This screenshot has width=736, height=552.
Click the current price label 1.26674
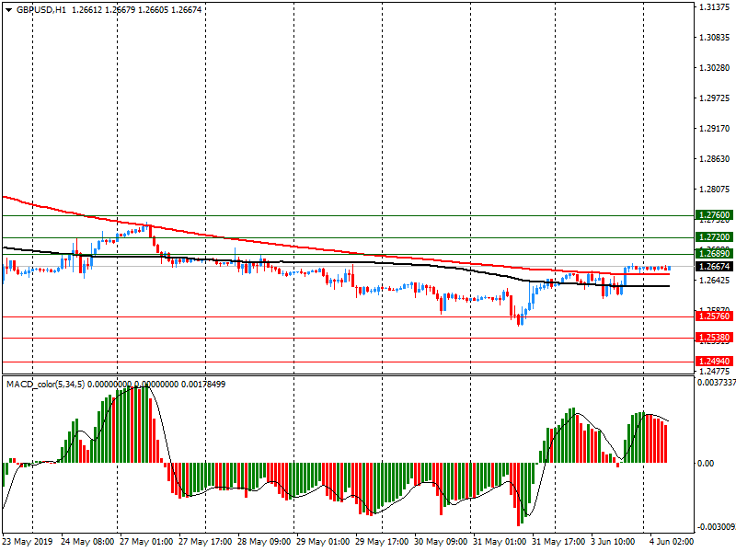tap(714, 267)
